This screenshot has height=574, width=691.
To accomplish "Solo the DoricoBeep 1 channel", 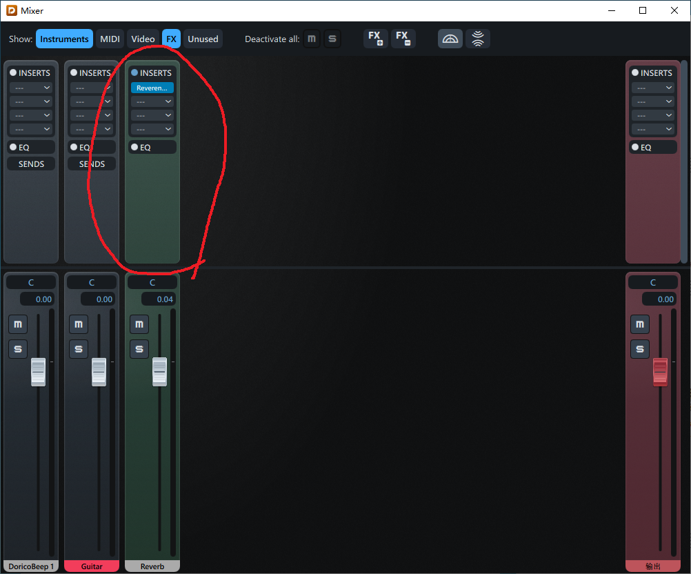I will [18, 349].
